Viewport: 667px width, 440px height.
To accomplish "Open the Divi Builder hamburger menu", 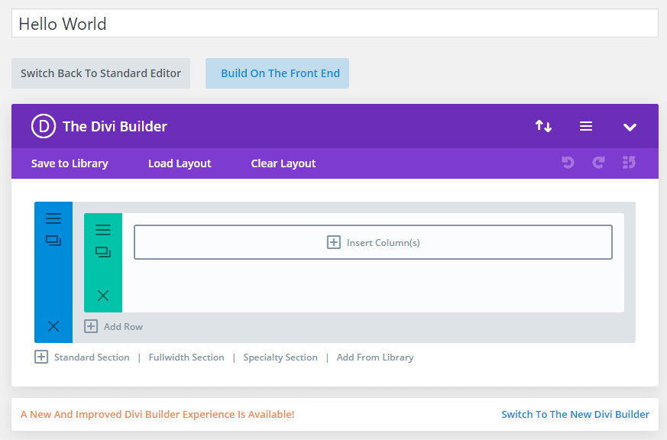I will pyautogui.click(x=586, y=126).
